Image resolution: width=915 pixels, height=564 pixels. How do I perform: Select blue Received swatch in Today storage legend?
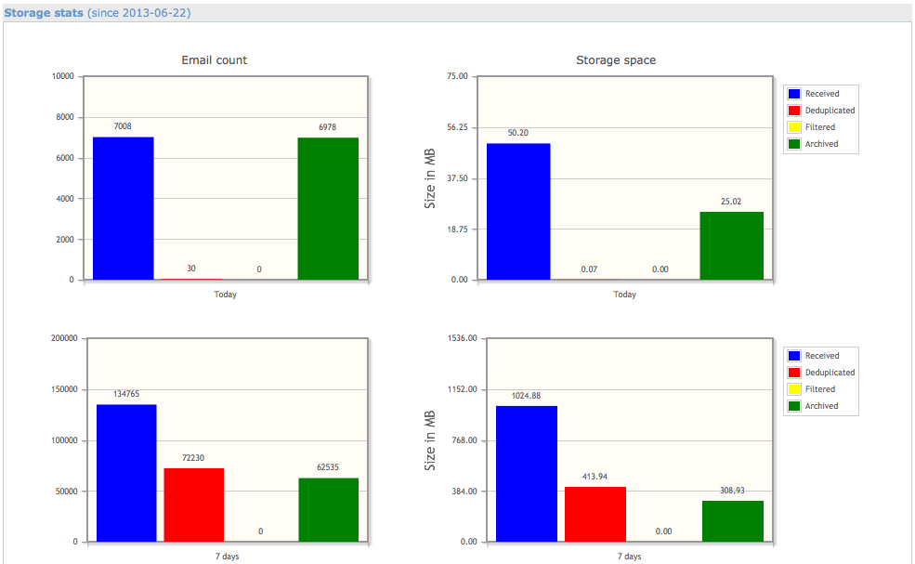(x=794, y=94)
